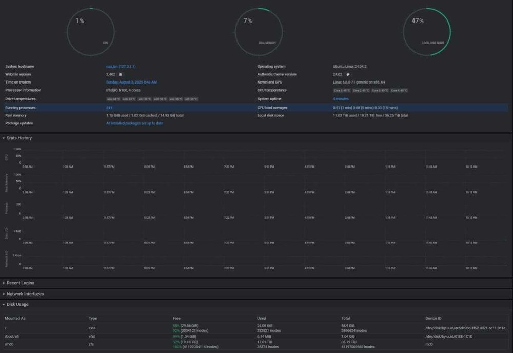Image resolution: width=513 pixels, height=353 pixels.
Task: Click the Real Memory 7% gauge
Action: point(259,32)
